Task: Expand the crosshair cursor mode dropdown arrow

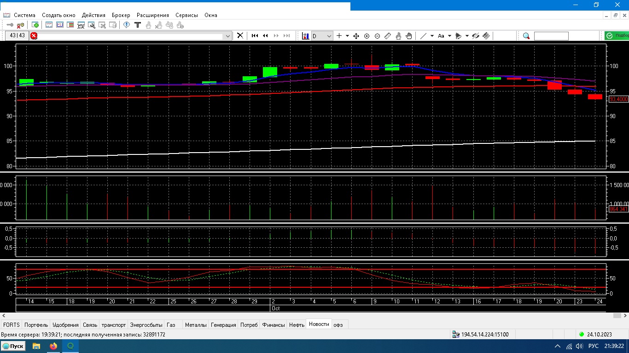Action: pyautogui.click(x=347, y=36)
